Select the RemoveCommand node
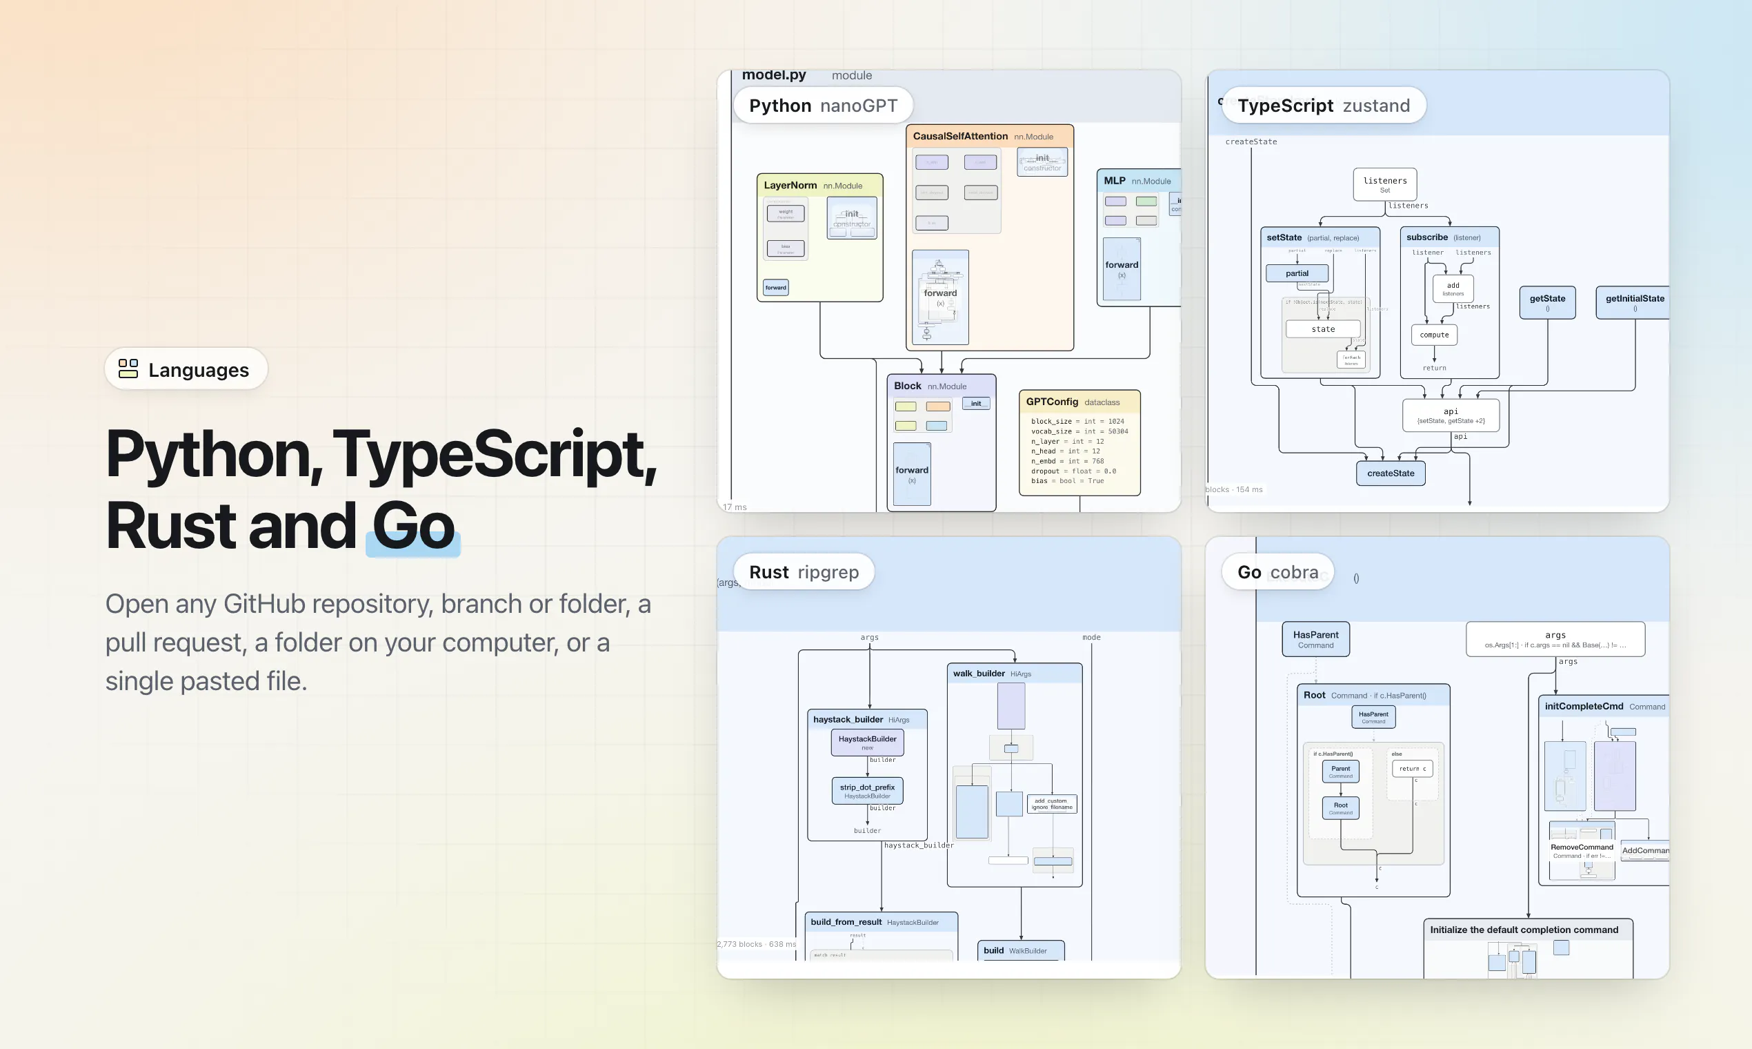The width and height of the screenshot is (1752, 1049). pos(1582,851)
